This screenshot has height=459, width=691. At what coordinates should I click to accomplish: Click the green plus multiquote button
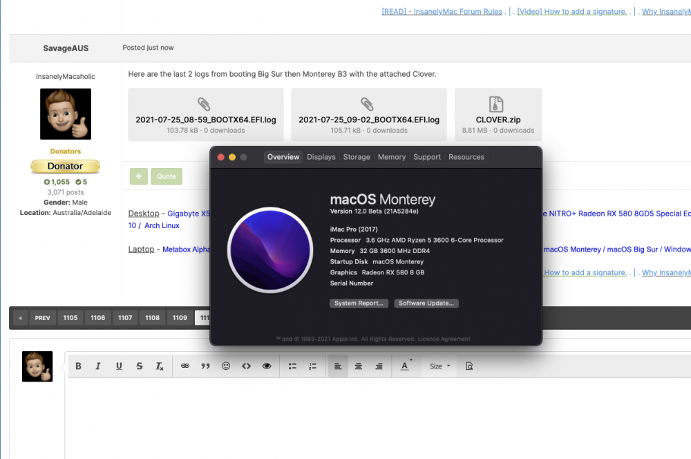138,176
